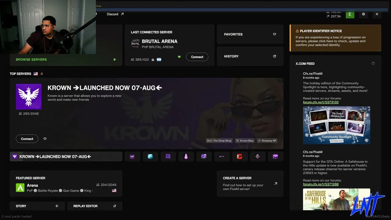
Task: Click the 204/2048 Arena player count
Action: point(106,185)
